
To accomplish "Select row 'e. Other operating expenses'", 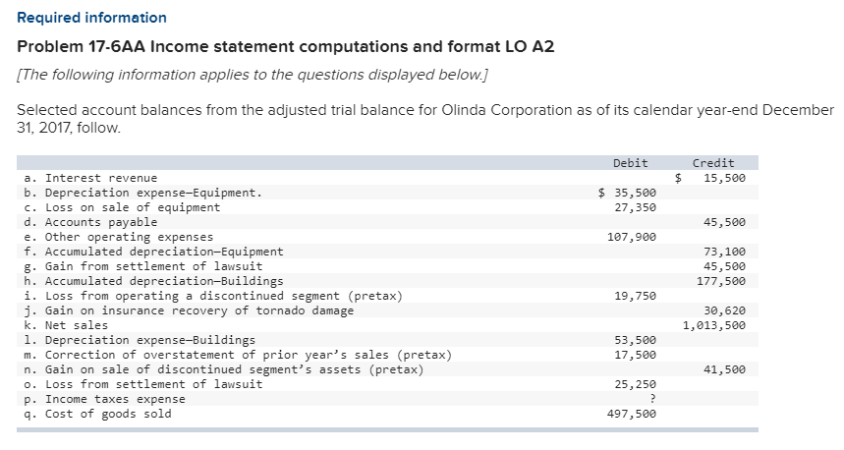I will click(x=387, y=237).
